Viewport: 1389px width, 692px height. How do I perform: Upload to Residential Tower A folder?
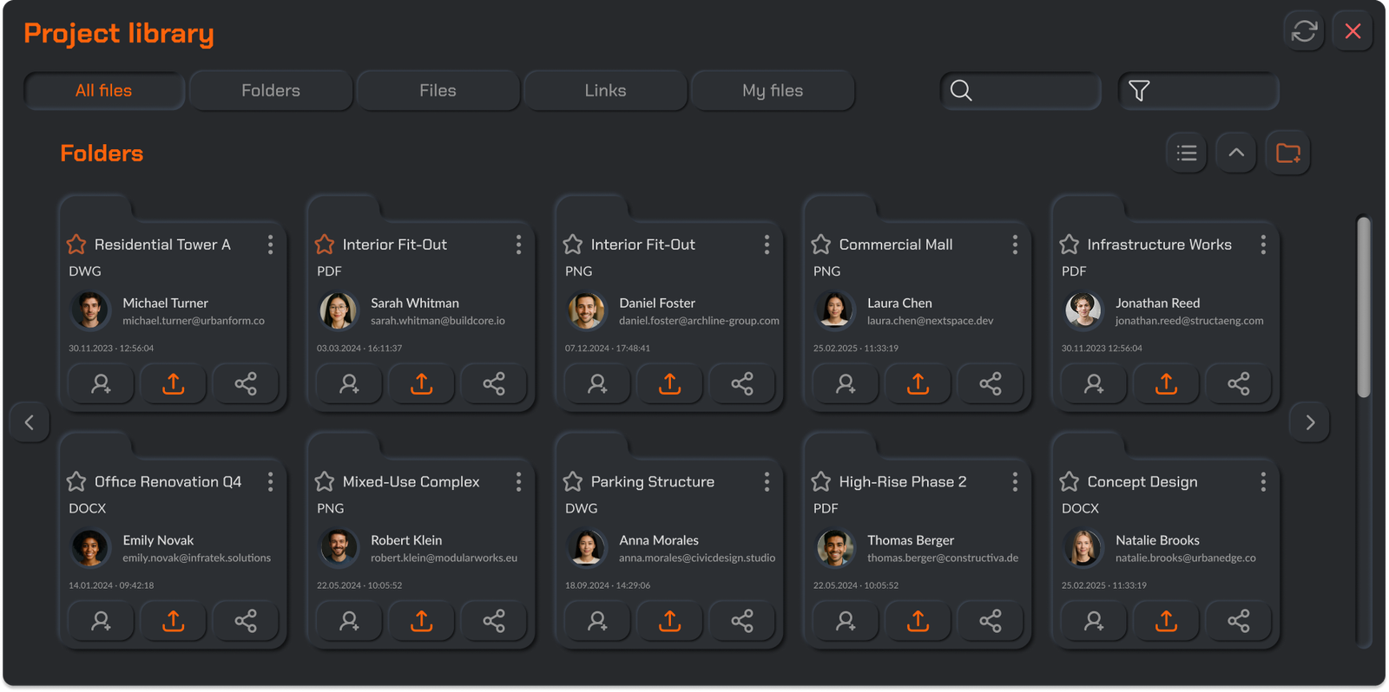pos(173,384)
